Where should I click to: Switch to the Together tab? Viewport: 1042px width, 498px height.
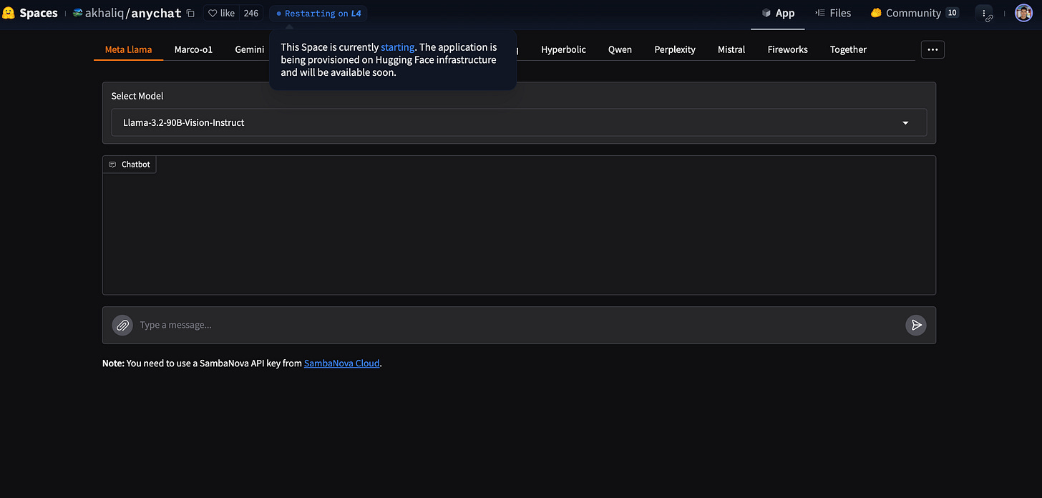point(848,49)
